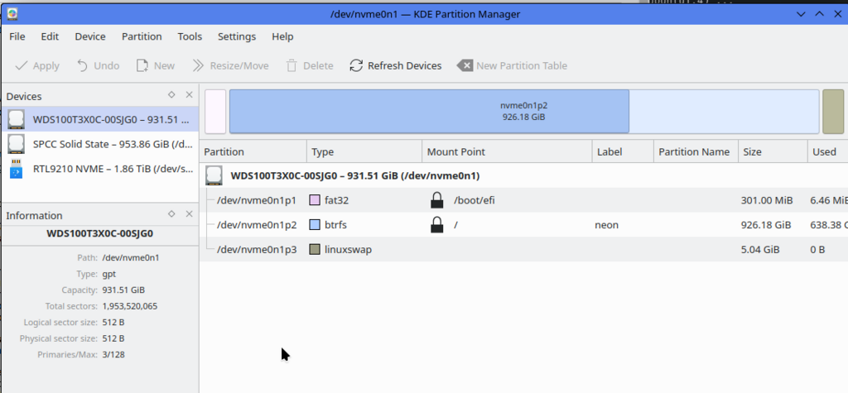Close the Information panel
Viewport: 848px width, 393px height.
tap(190, 214)
